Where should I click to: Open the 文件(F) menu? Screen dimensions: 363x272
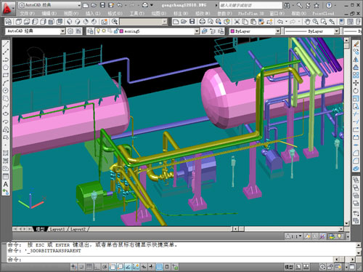pyautogui.click(x=27, y=13)
